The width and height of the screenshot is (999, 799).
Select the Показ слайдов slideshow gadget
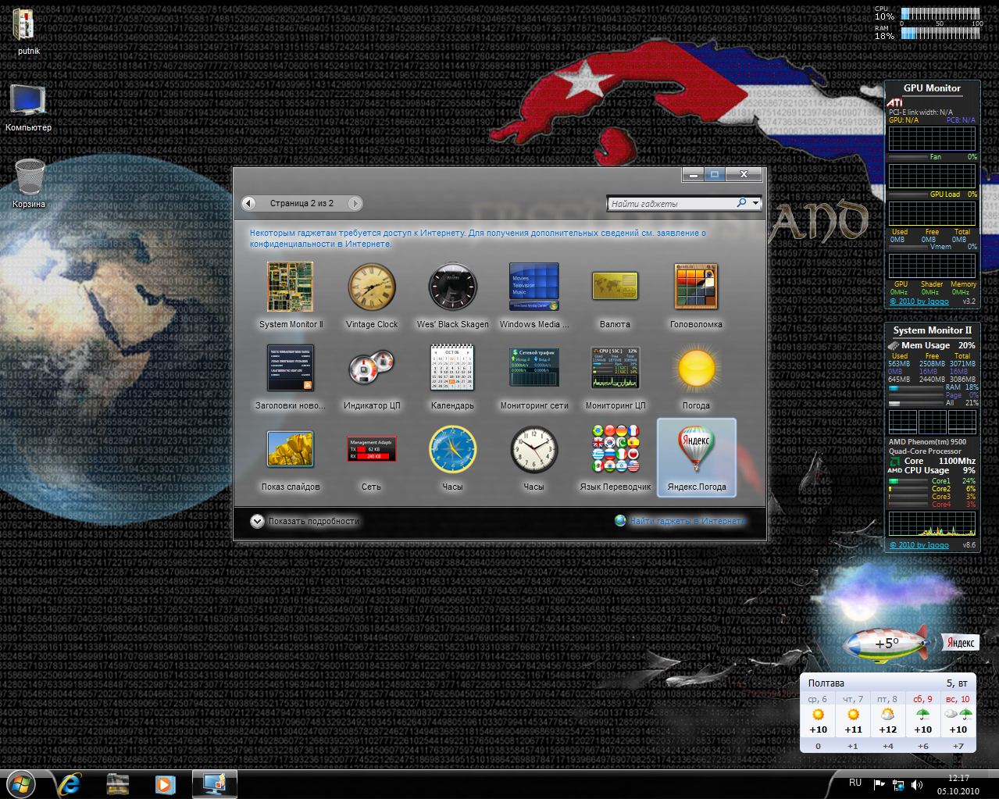click(x=291, y=450)
